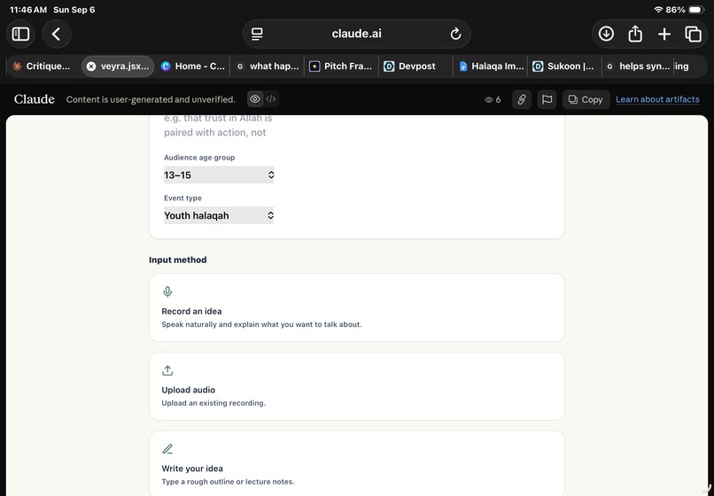This screenshot has width=714, height=496.
Task: Go back with the back arrow
Action: 57,34
